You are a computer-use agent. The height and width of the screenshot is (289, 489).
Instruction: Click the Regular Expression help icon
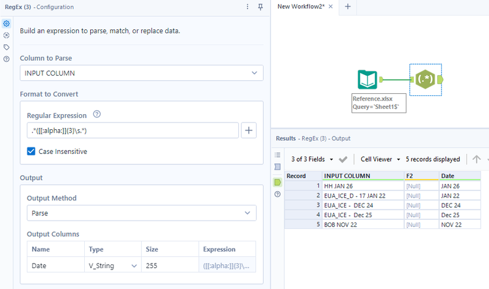[x=97, y=114]
